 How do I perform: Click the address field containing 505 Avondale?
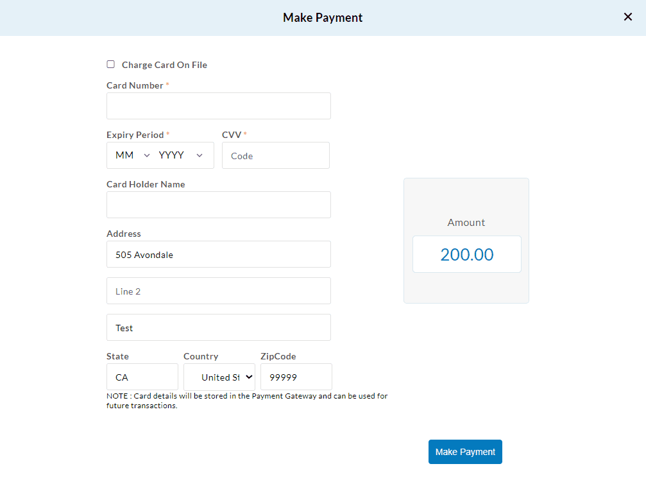(218, 254)
